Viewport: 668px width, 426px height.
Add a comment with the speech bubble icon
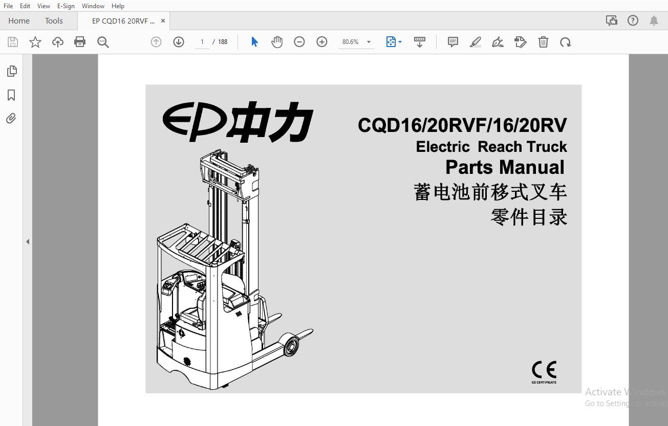pyautogui.click(x=453, y=42)
